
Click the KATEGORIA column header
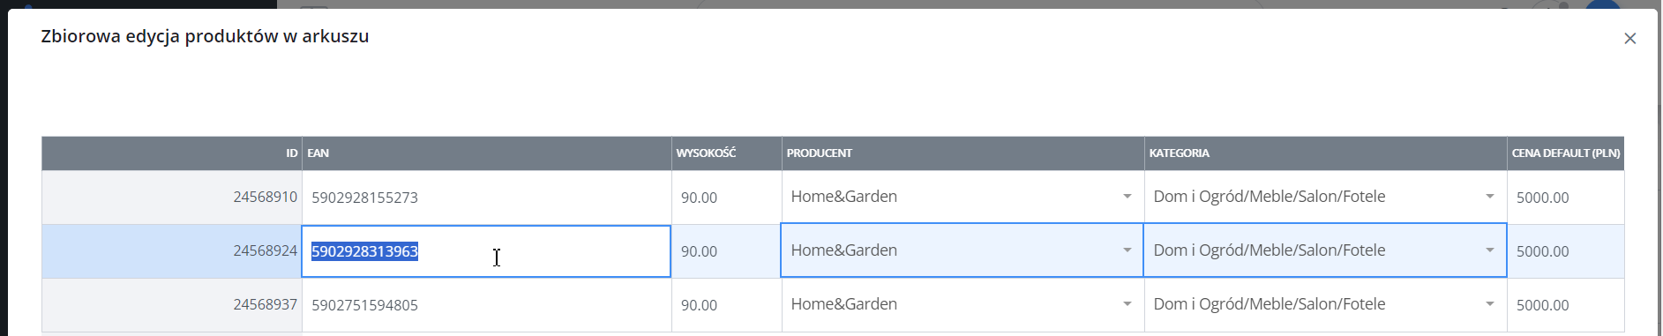(1325, 153)
